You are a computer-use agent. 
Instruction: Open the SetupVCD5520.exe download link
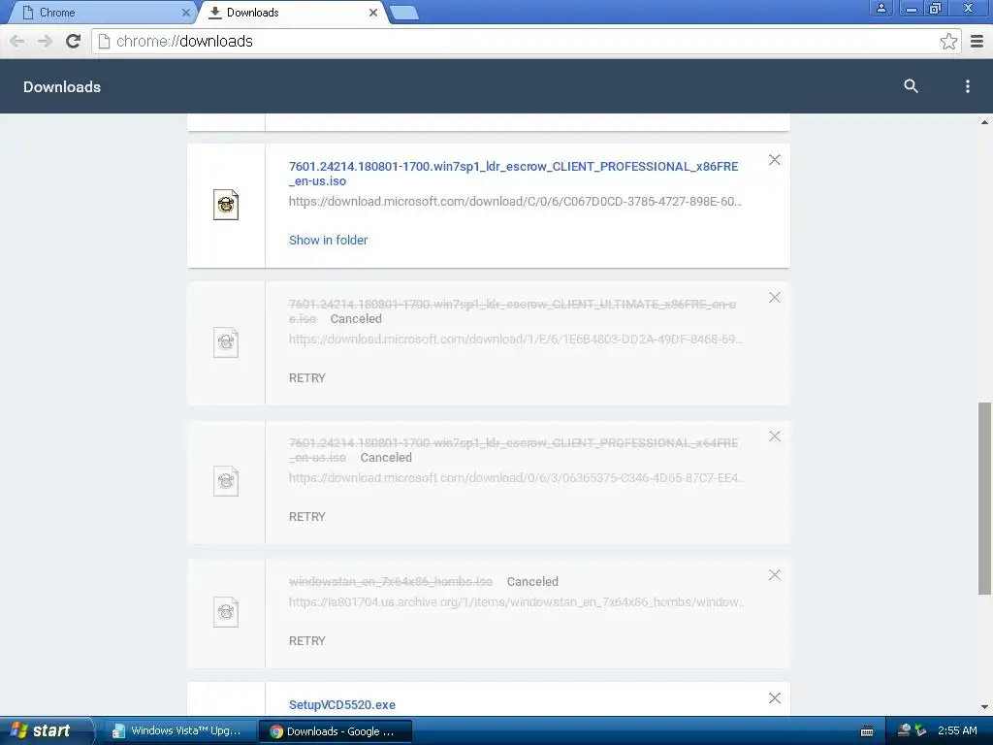coord(342,705)
